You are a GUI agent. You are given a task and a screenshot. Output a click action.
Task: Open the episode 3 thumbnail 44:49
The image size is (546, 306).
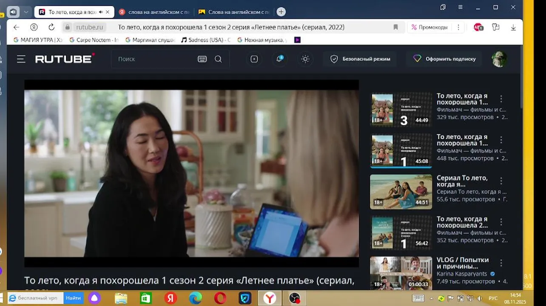[x=401, y=110]
